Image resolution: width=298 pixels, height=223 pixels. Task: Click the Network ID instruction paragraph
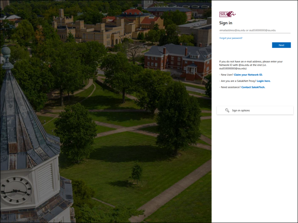[251, 65]
